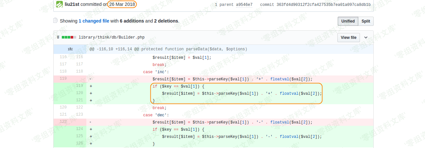Open parent commit a9546e7
The image size is (425, 148).
coord(244,5)
